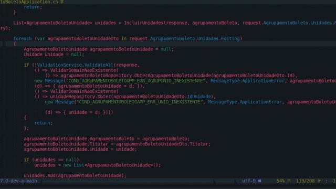The width and height of the screenshot is (336, 189).
Task: Click the lines icon next to 54%
Action: coord(289,181)
